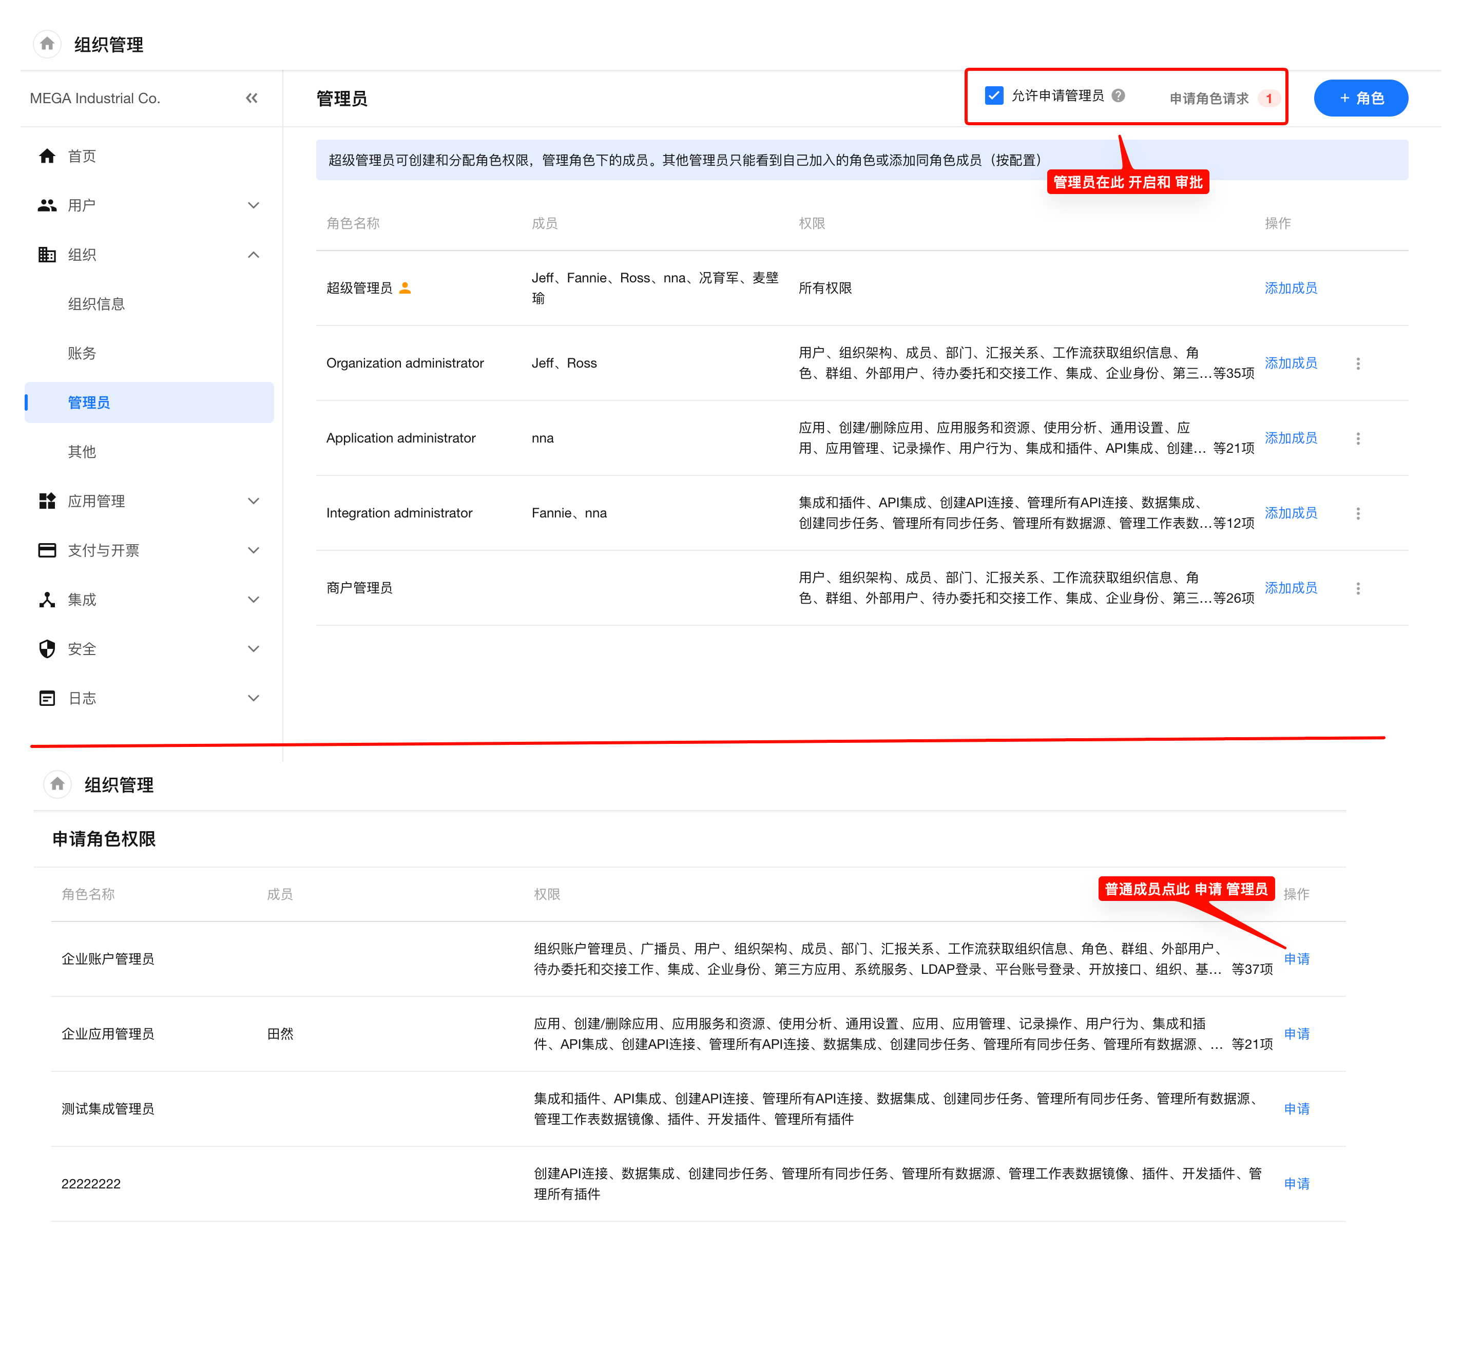
Task: Select 组织信息 in the sidebar
Action: coord(96,303)
